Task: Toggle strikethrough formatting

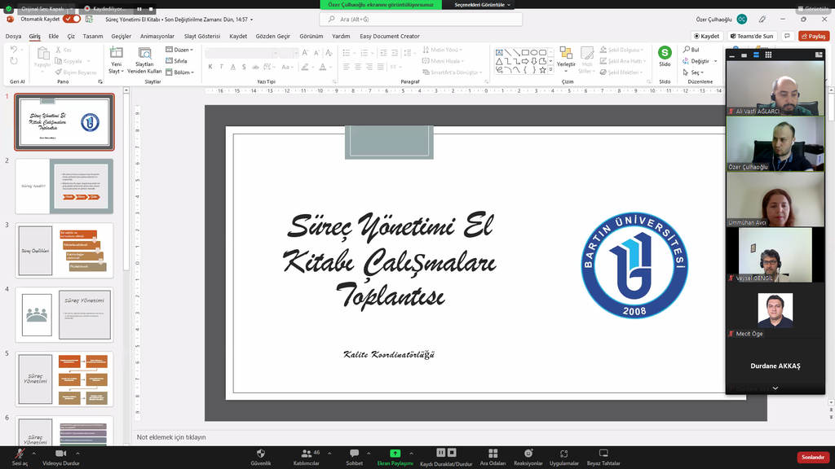Action: click(255, 67)
